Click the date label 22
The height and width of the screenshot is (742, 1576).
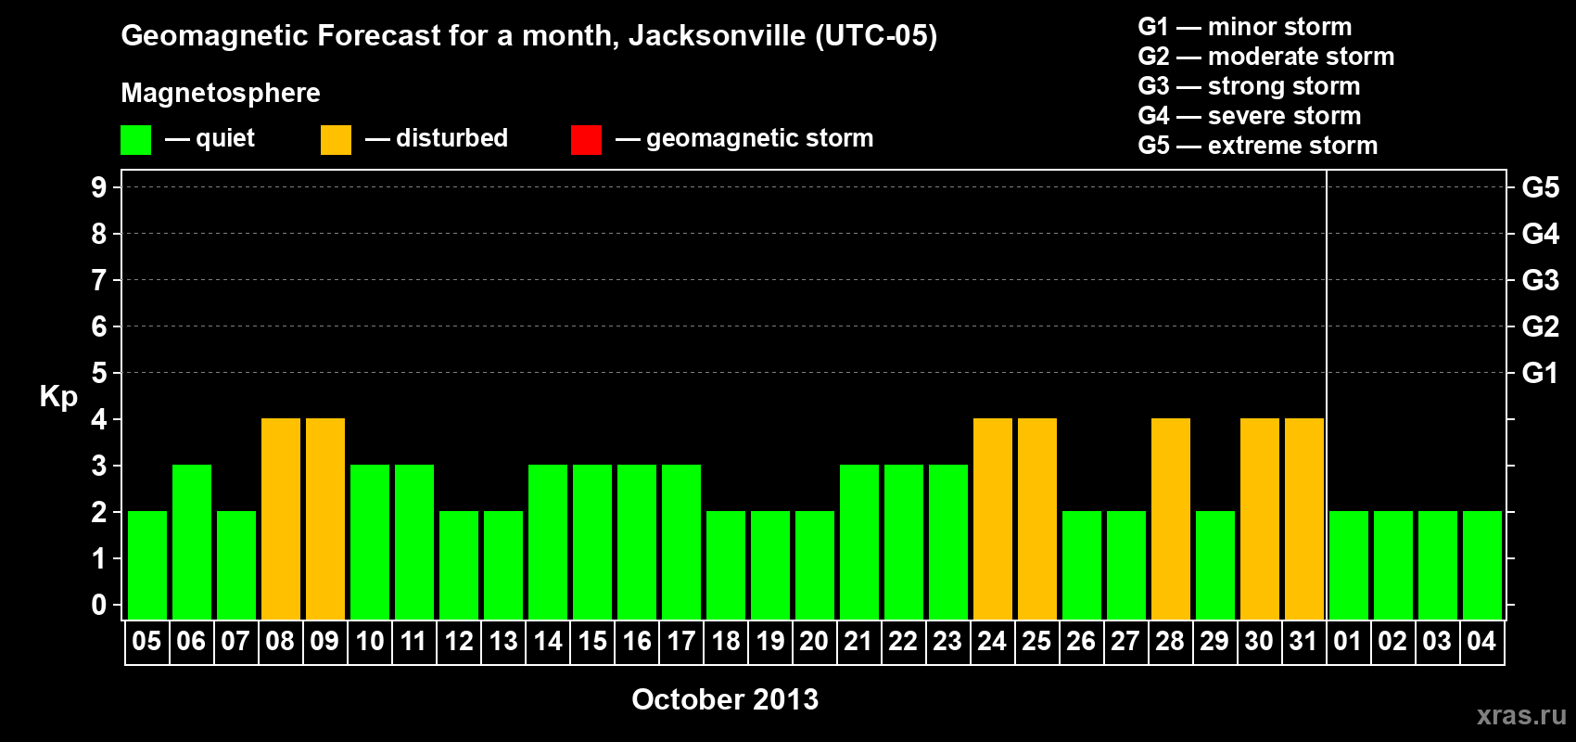pyautogui.click(x=903, y=642)
